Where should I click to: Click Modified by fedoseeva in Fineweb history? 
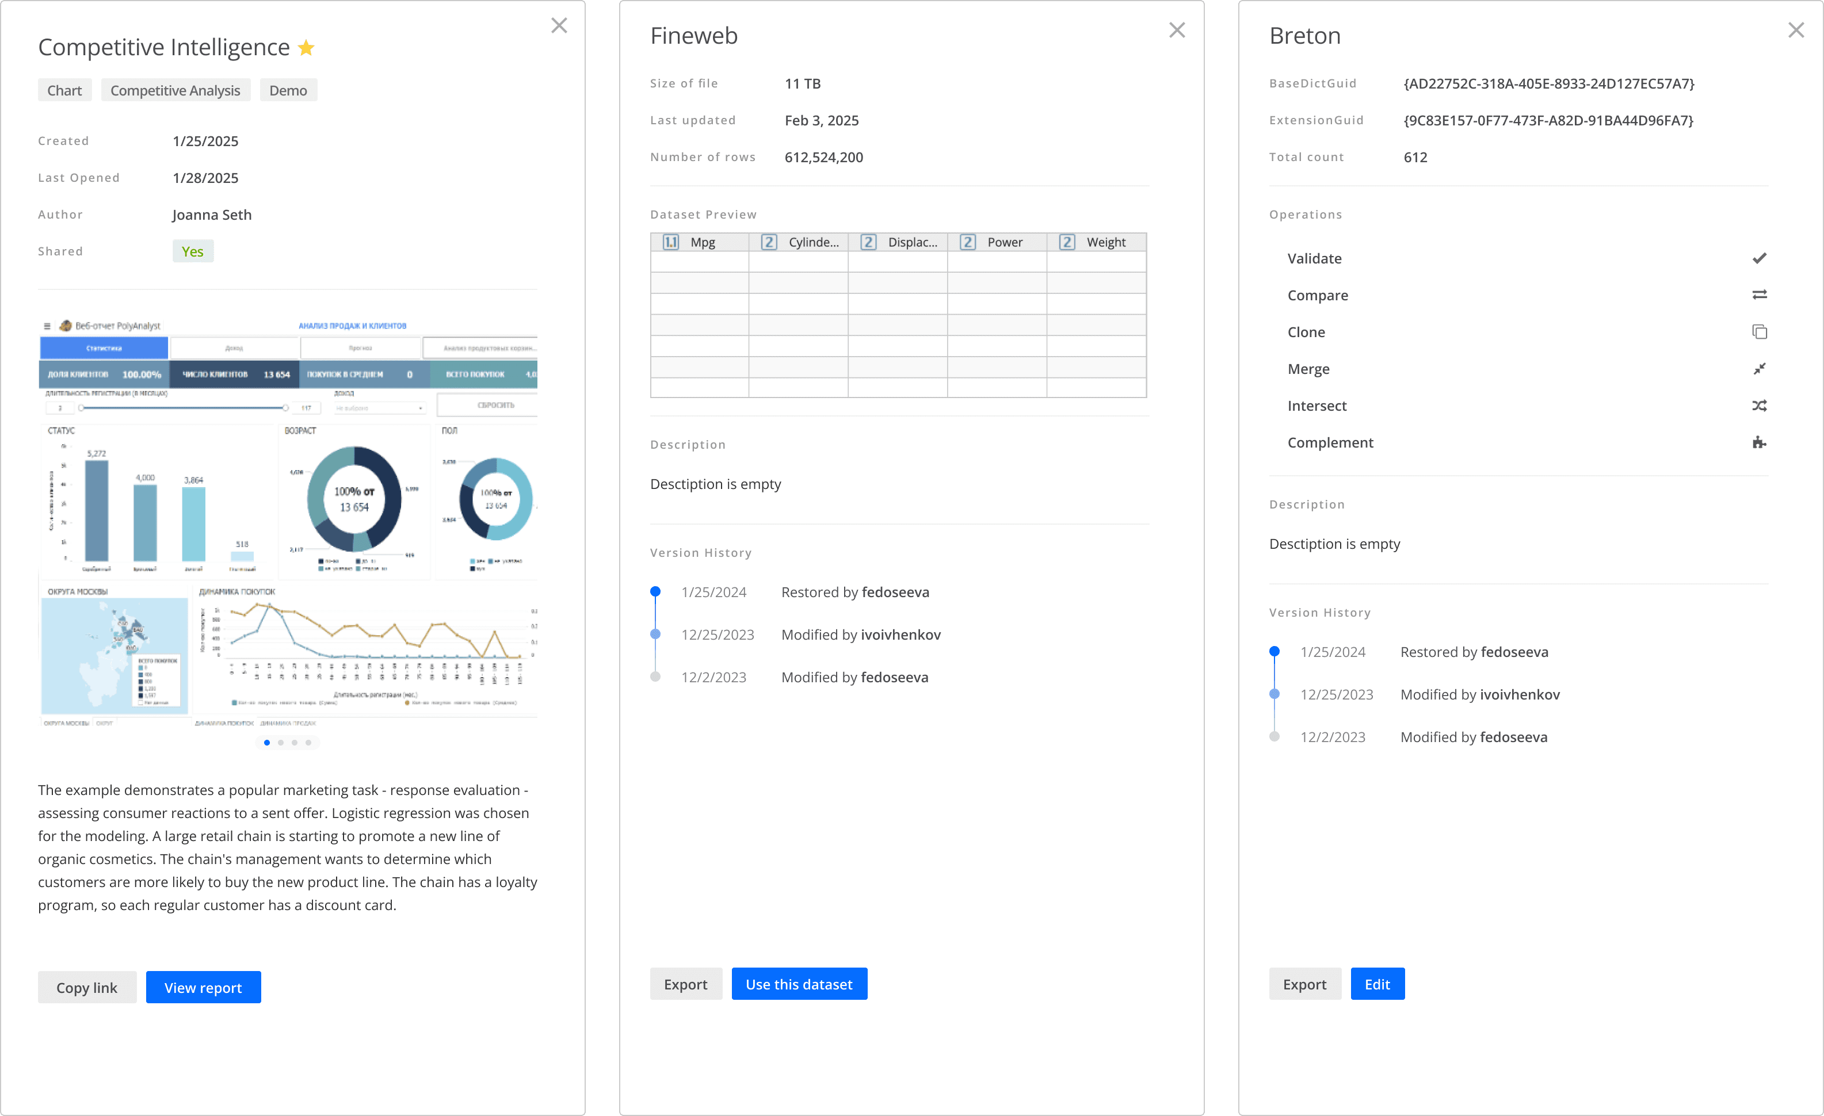(855, 677)
